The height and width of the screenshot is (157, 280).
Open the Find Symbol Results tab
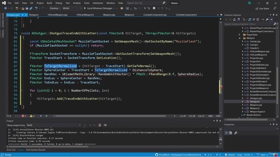pyautogui.click(x=35, y=150)
